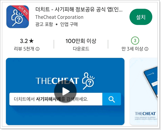Tap the 사기피해사례 search field in preview
The image size is (161, 130).
pos(56,99)
